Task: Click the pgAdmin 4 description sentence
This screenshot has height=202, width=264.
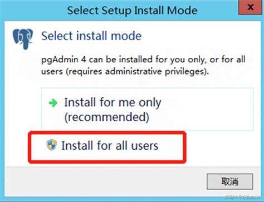Action: pos(143,66)
